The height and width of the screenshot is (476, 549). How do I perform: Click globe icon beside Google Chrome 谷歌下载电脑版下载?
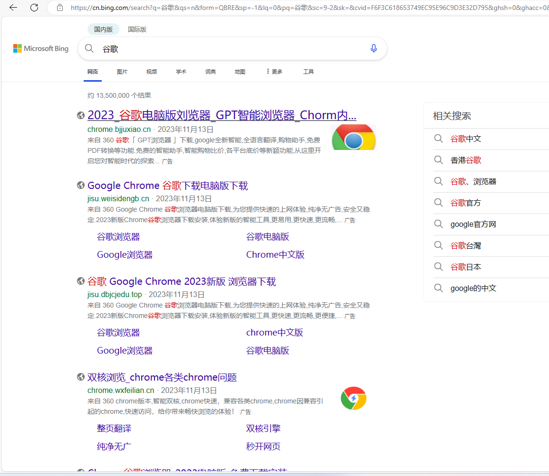tap(81, 185)
